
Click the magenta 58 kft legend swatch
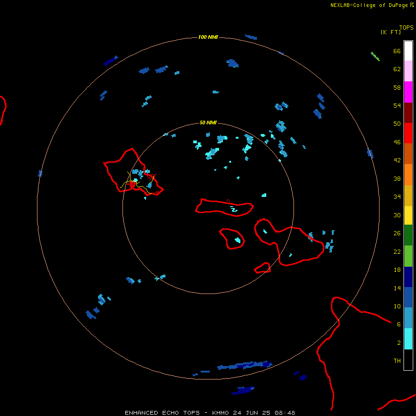[408, 92]
